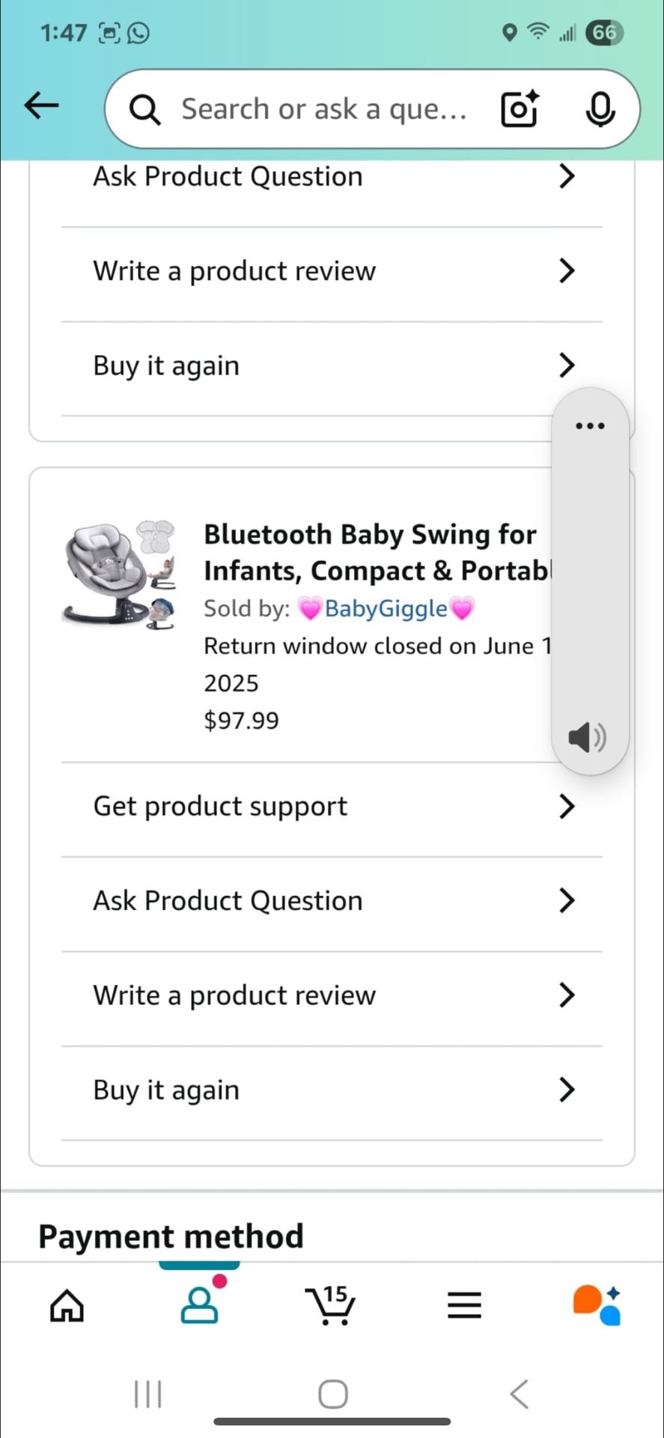Open the BabyGiggle seller link
Screen dimensions: 664x1438
(386, 609)
